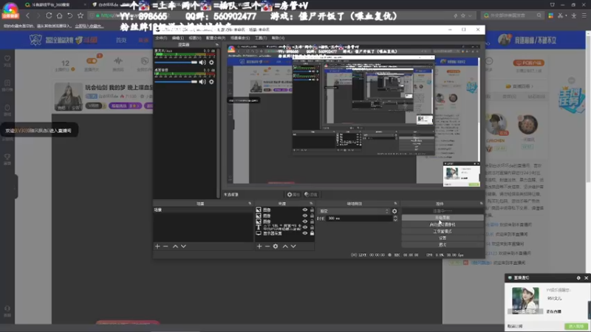
Task: Select the display capture source row
Action: coord(284,233)
